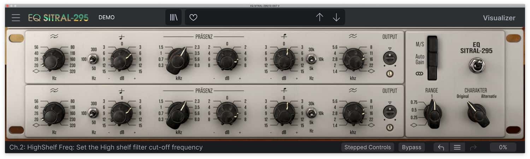Viewport: 530px width, 159px height.
Task: Click the Original label above CHARAKTER knob
Action: 463,96
